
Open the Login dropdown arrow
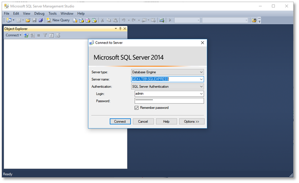click(x=201, y=94)
